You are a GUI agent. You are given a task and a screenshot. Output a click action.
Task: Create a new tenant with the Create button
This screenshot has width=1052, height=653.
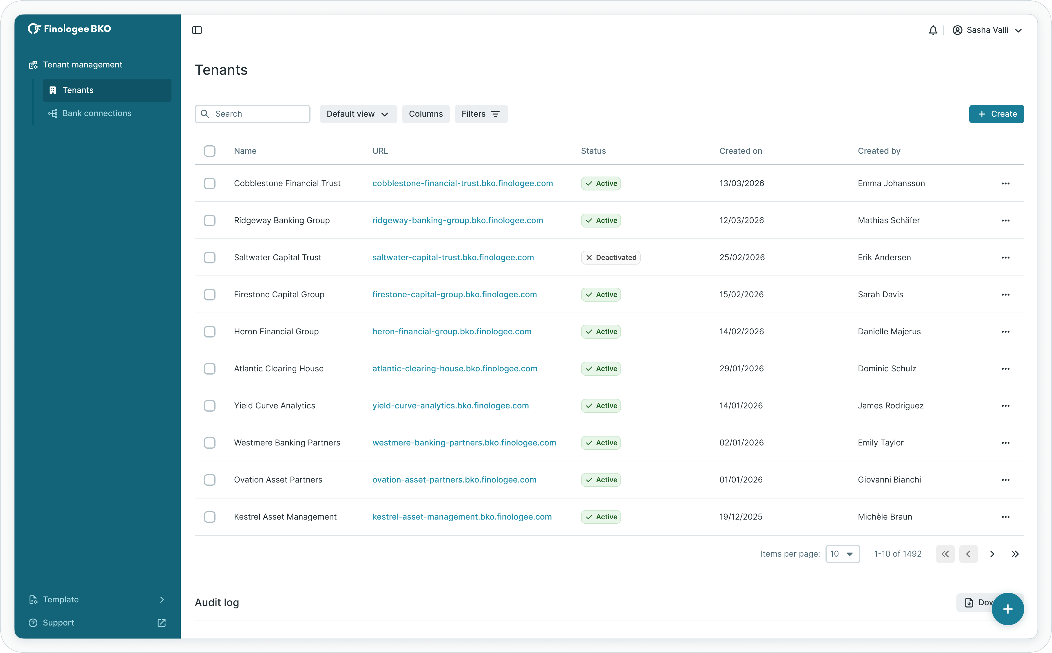[x=996, y=114]
